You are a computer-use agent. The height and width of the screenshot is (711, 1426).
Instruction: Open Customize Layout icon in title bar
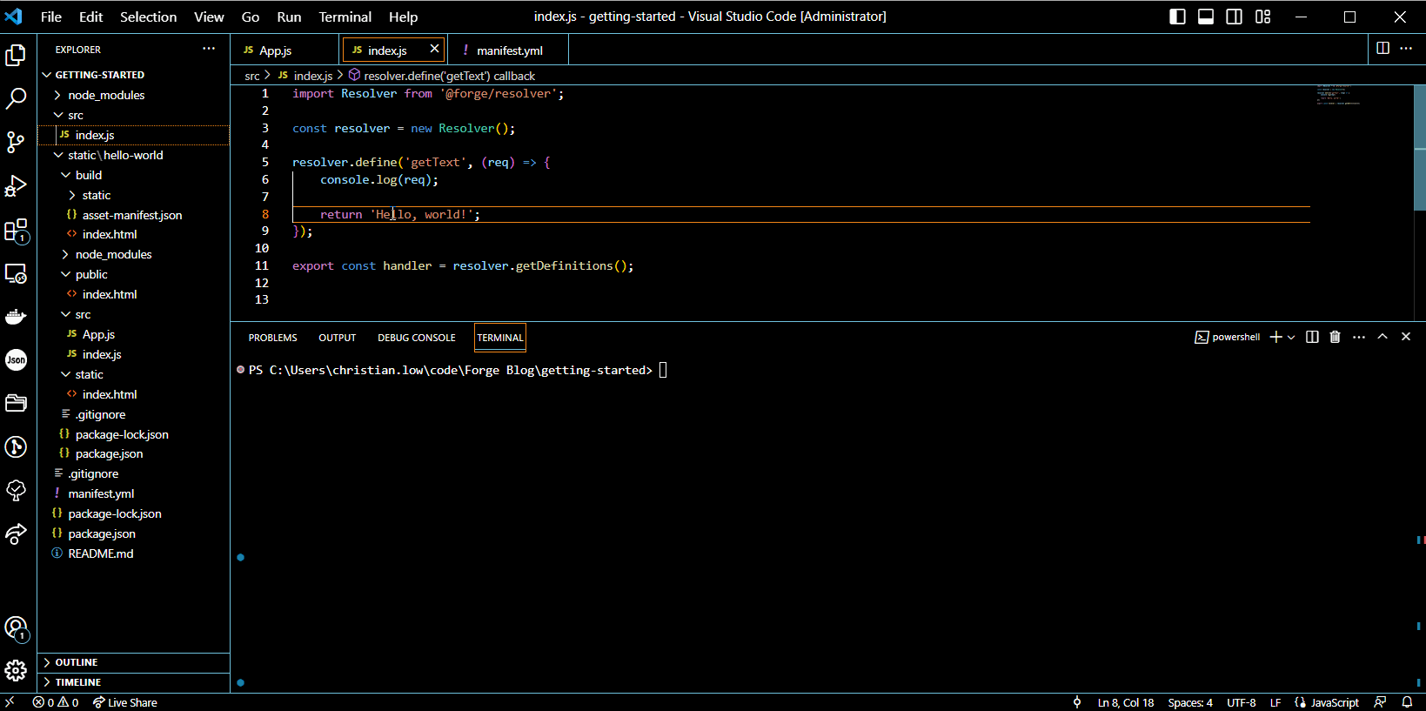1263,17
